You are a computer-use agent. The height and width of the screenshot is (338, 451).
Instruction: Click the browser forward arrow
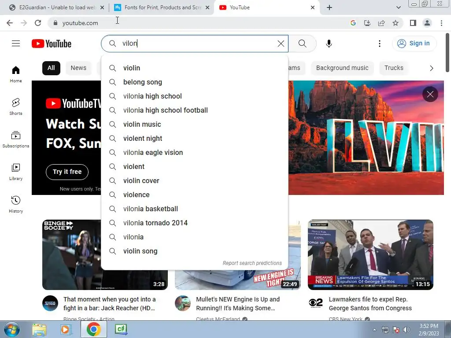[x=24, y=23]
